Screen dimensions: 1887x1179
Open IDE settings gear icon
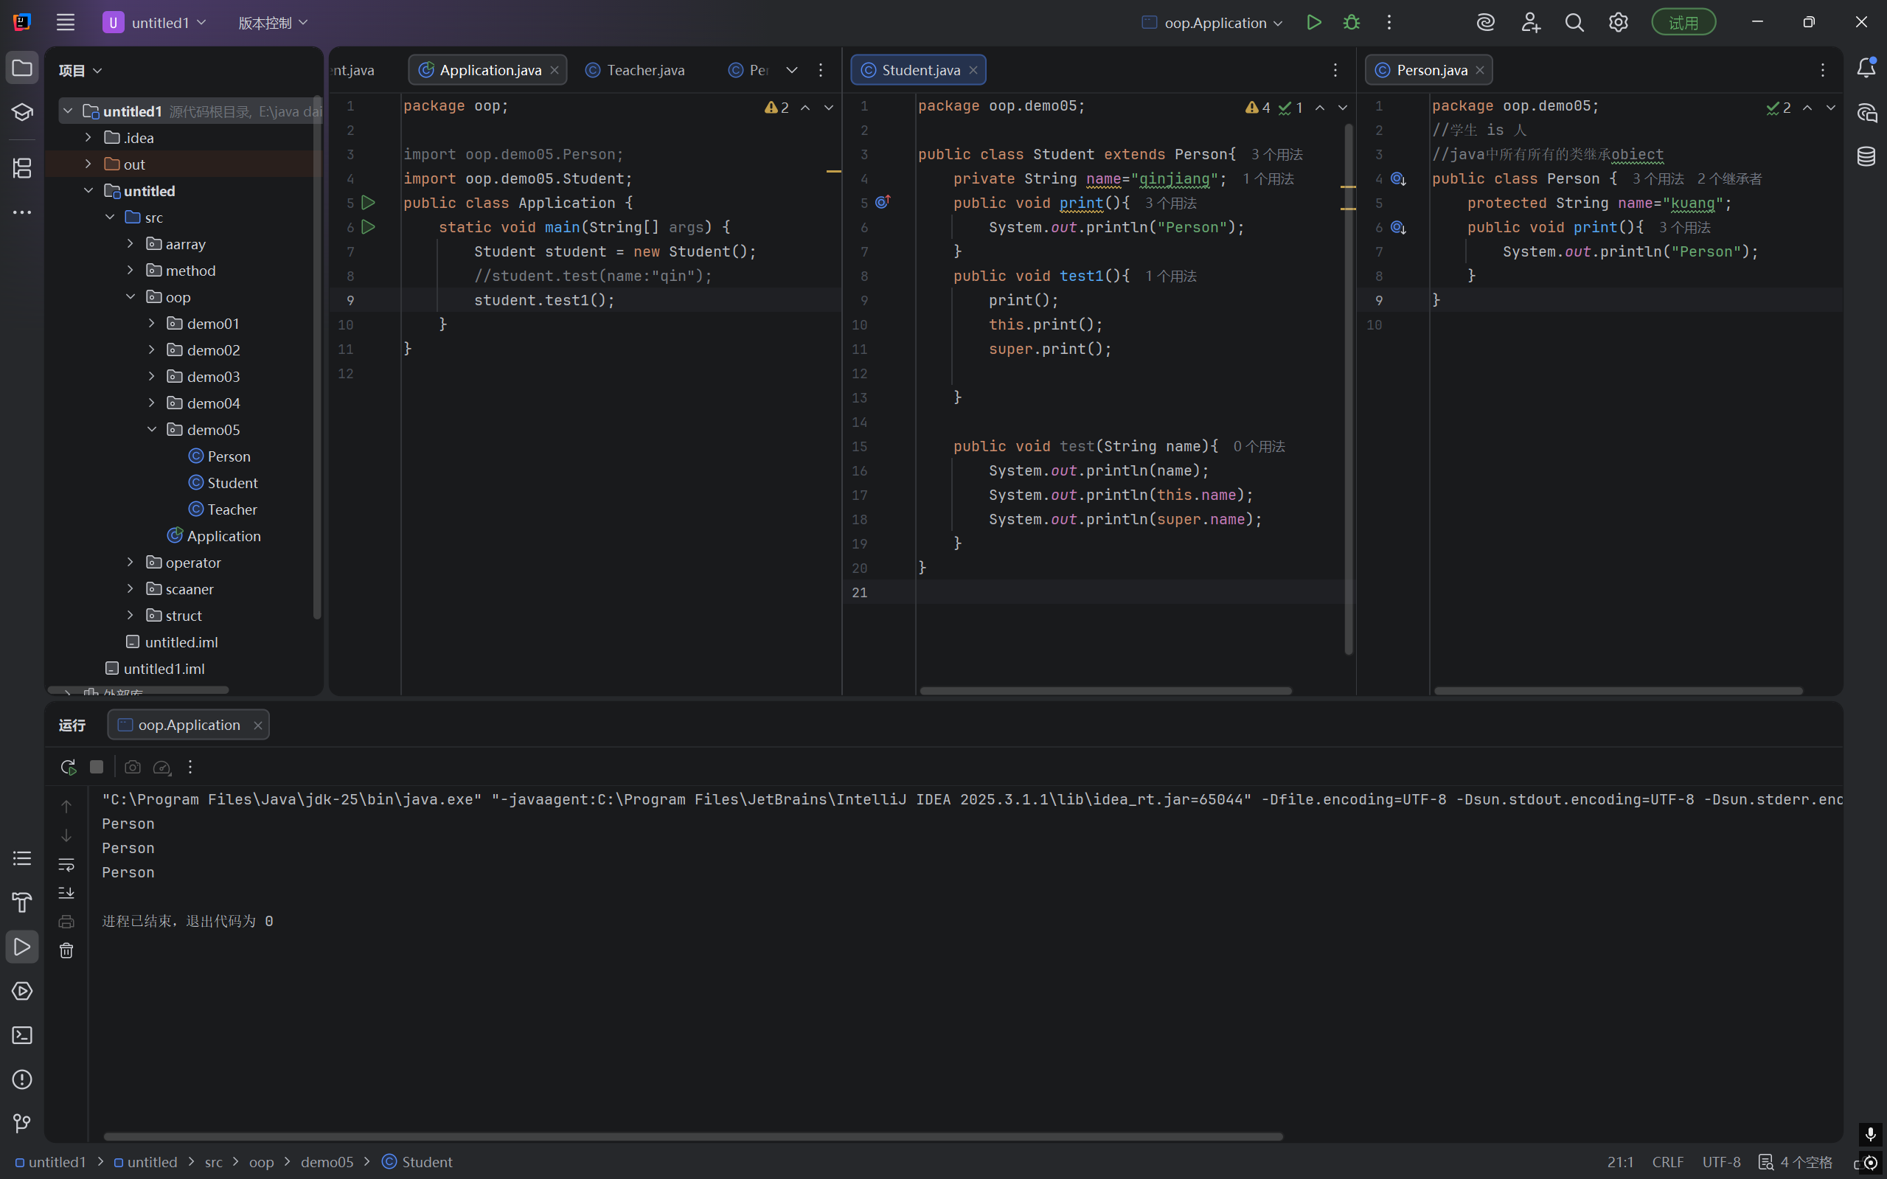click(x=1618, y=23)
